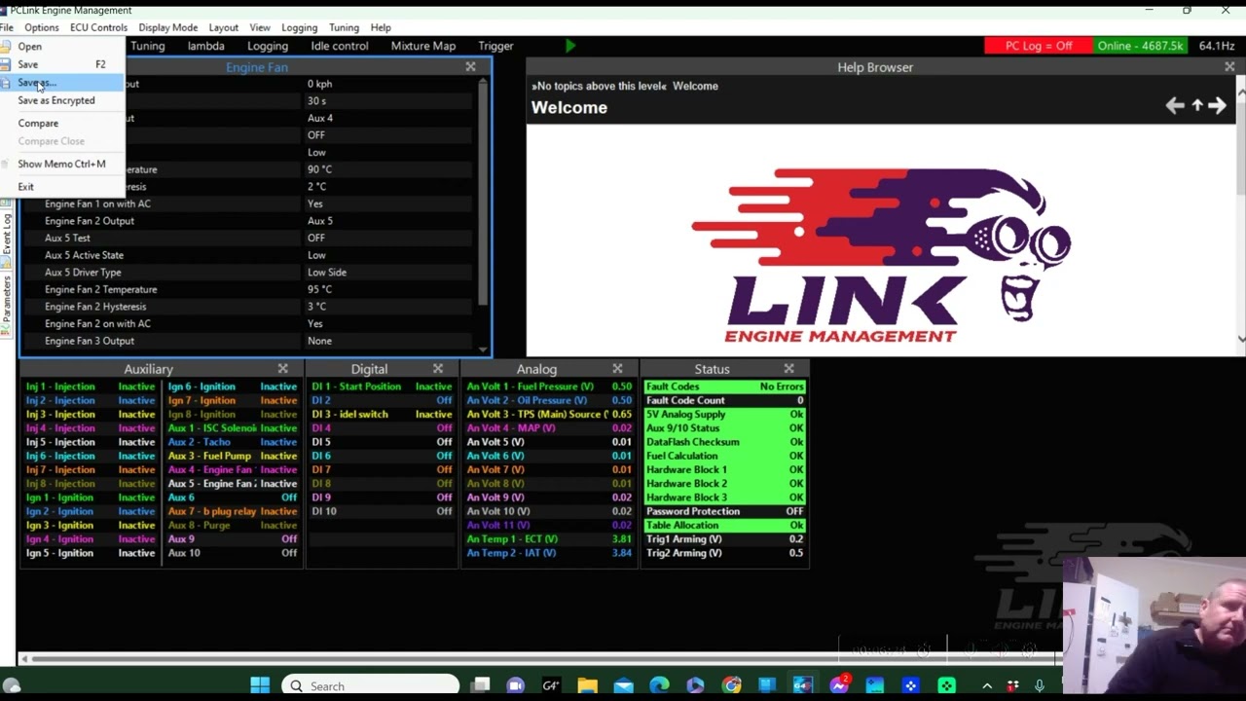Close the Help Browser panel

tap(1229, 67)
